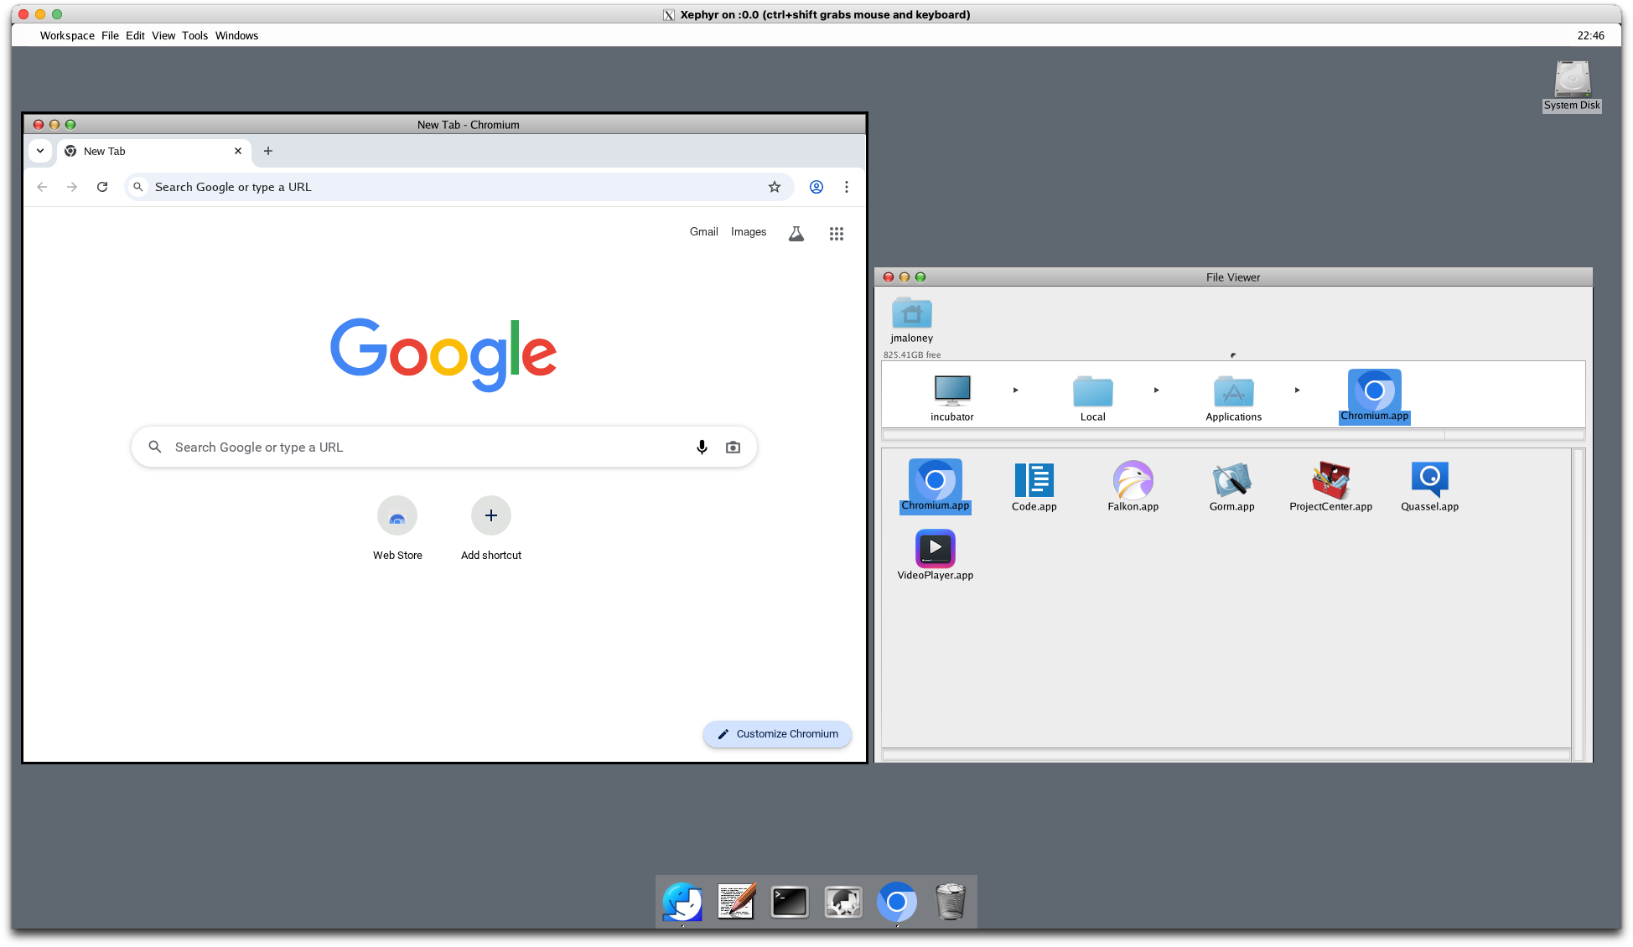Click the search by image camera icon

(x=733, y=448)
